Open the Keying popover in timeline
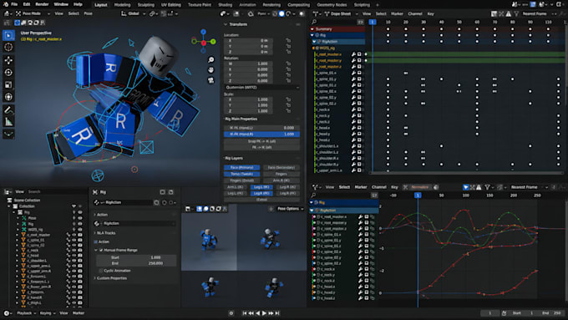This screenshot has width=568, height=320. point(48,313)
